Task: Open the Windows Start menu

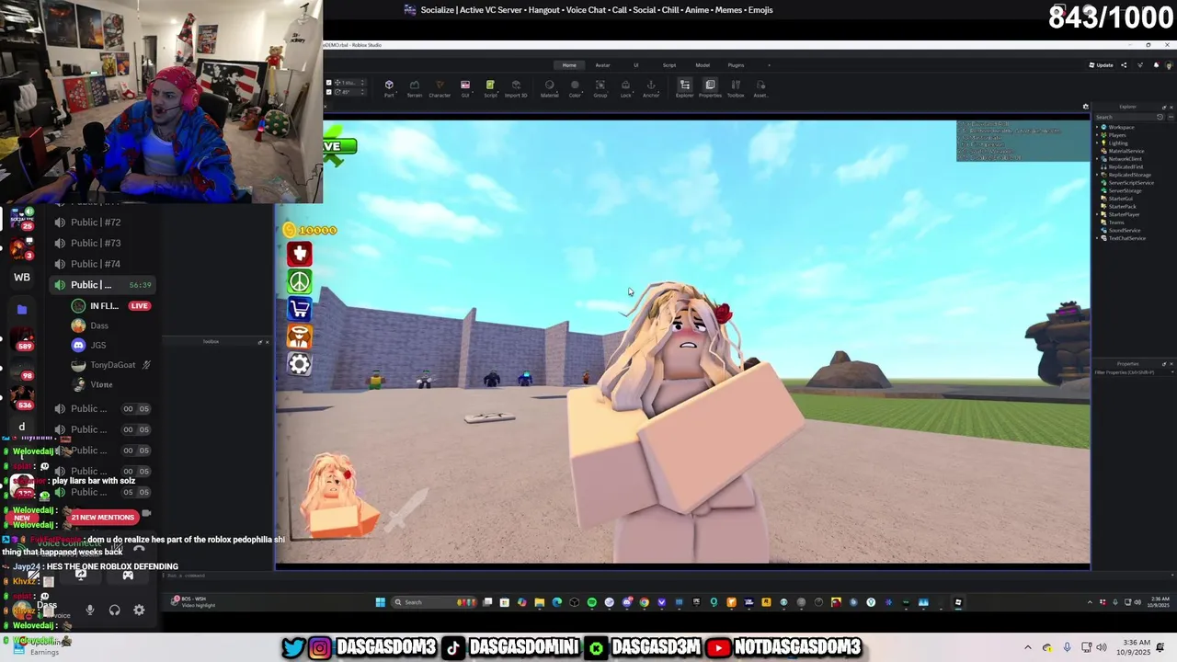Action: [380, 602]
